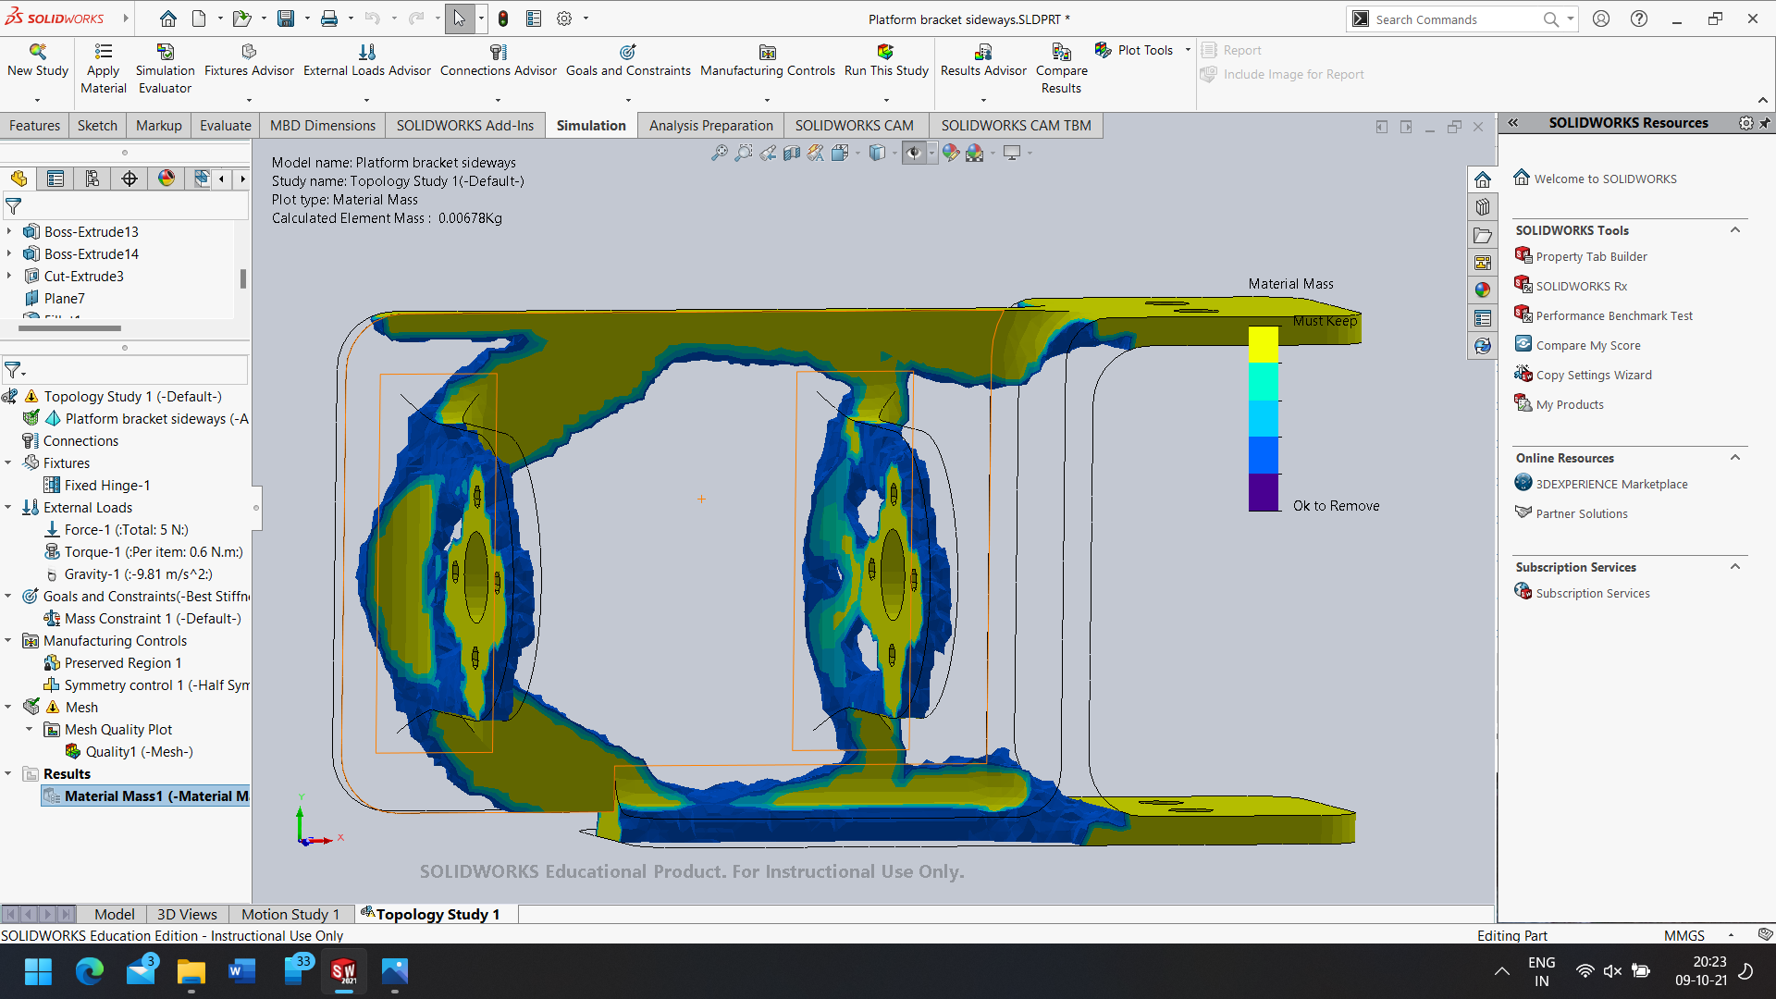Select Material Mass1 result plot
Viewport: 1776px width, 999px height.
(x=145, y=795)
